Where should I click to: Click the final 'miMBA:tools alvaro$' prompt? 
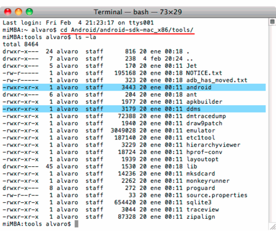point(37,224)
